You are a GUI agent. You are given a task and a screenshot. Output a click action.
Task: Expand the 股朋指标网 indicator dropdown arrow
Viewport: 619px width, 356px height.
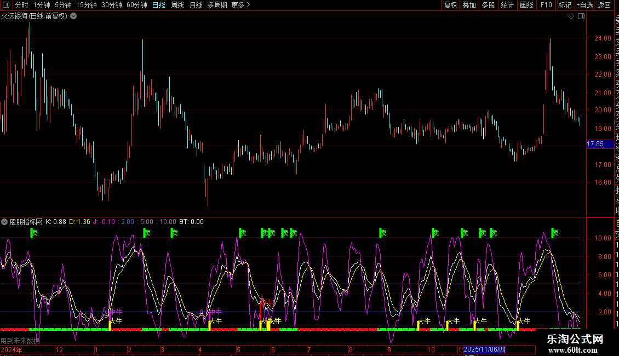(x=5, y=222)
